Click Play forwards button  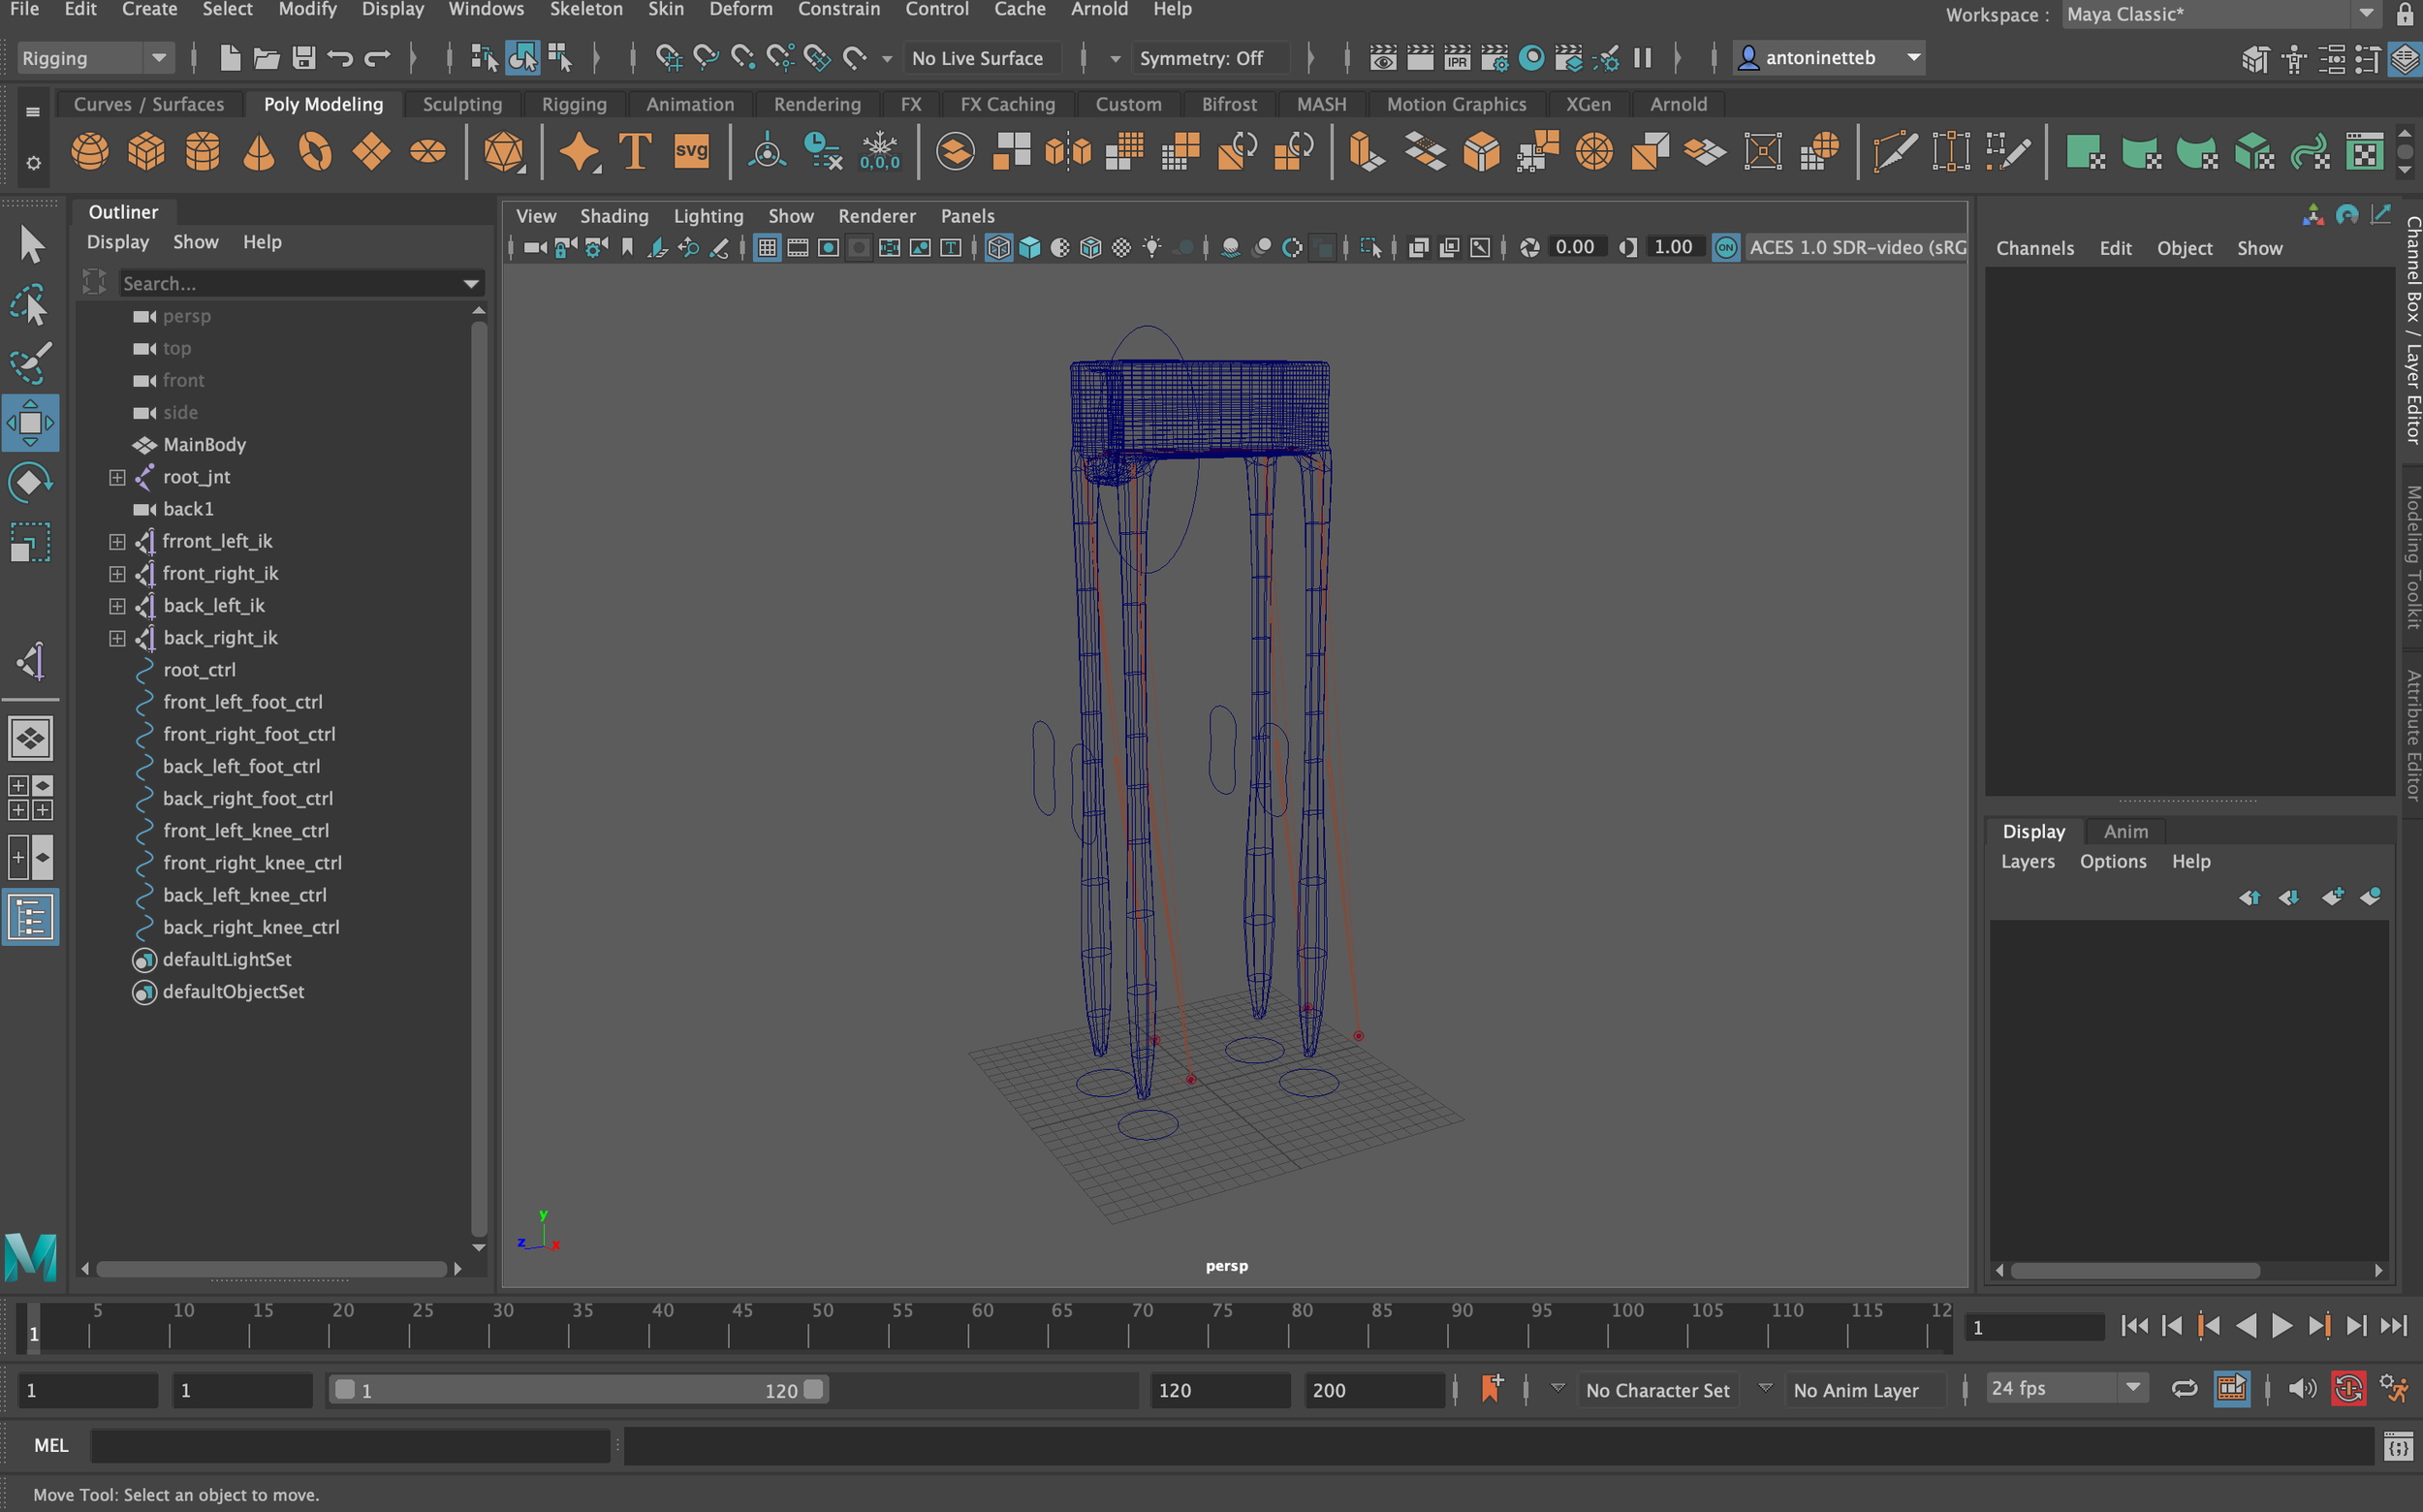click(2282, 1326)
